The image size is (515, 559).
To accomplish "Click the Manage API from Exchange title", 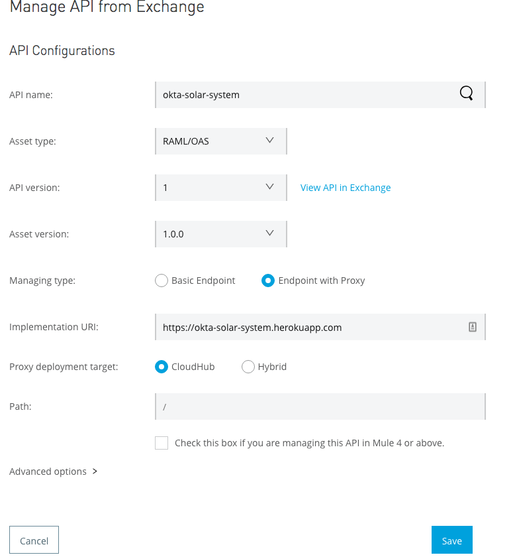I will point(107,8).
